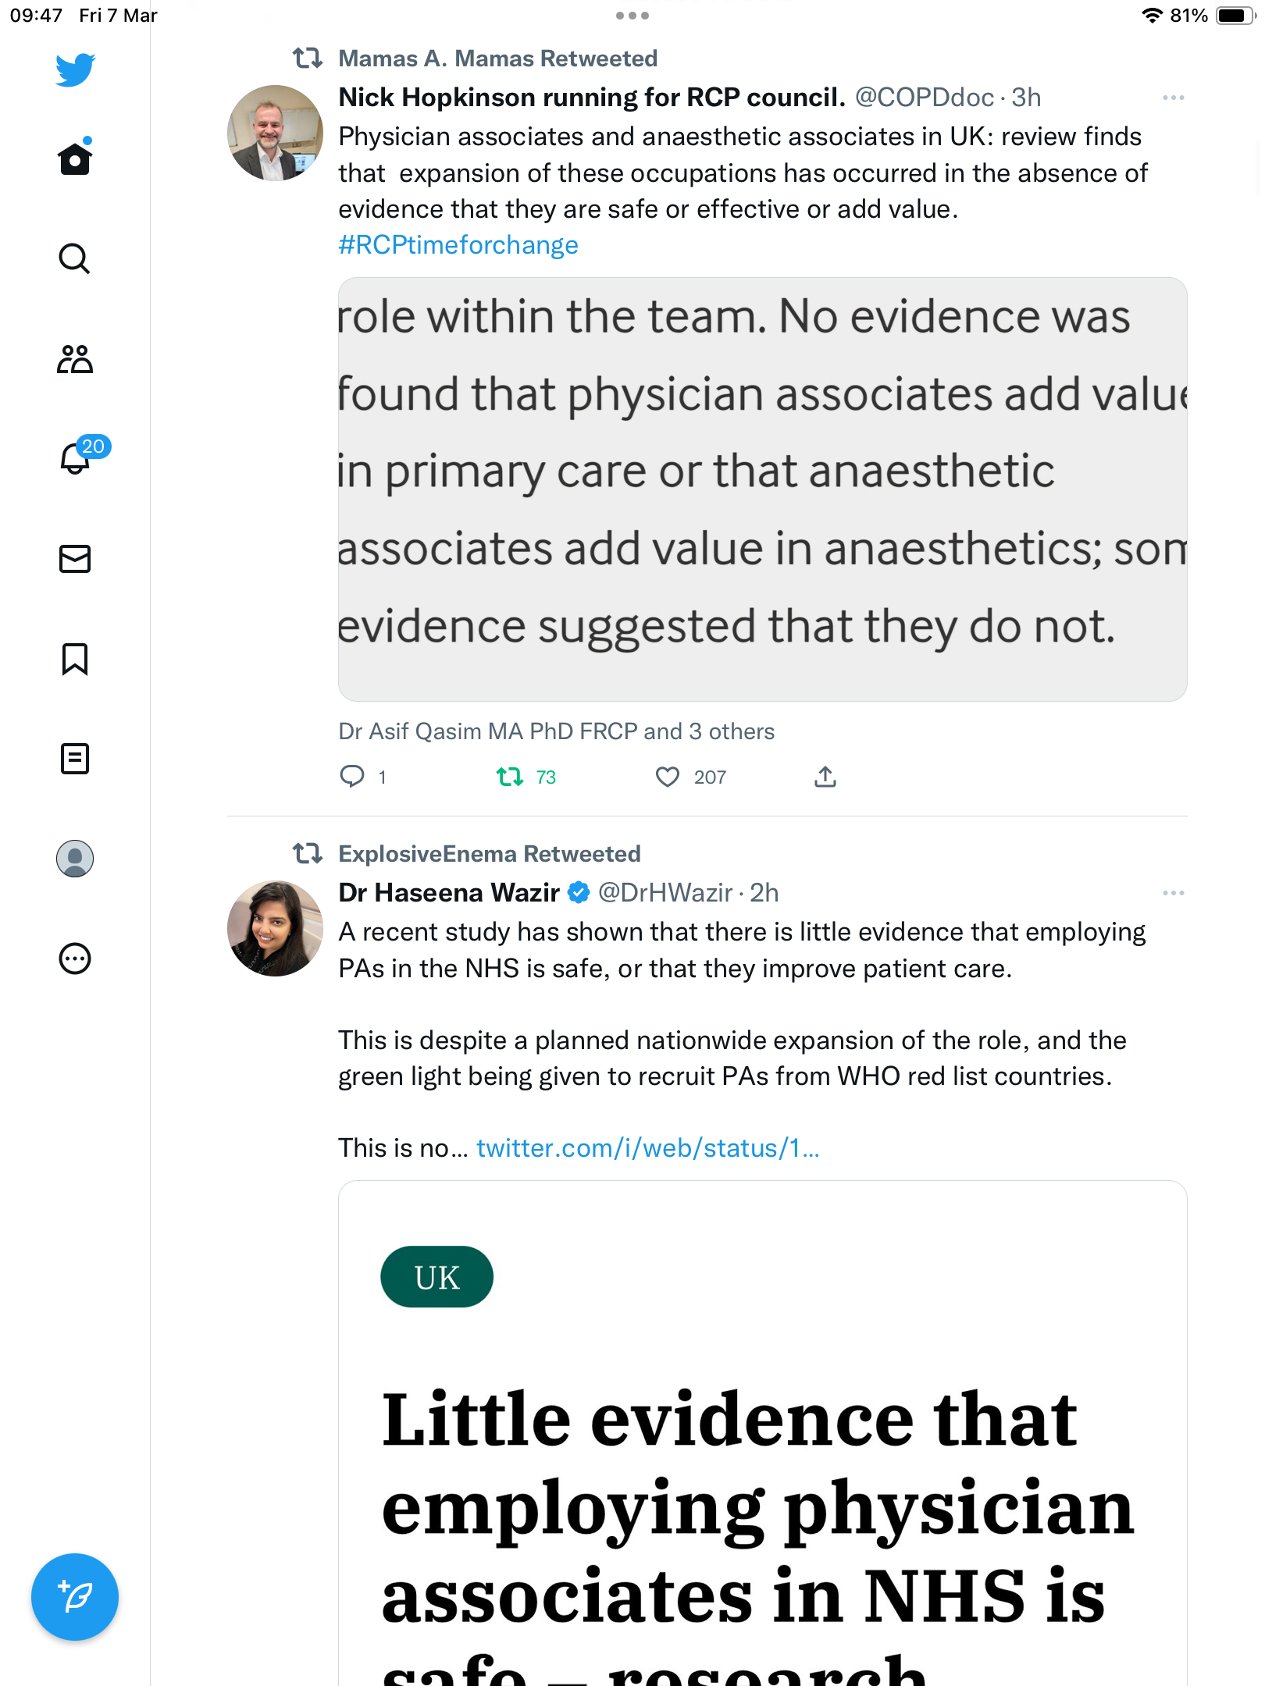Open Lists icon in the sidebar

(x=75, y=759)
